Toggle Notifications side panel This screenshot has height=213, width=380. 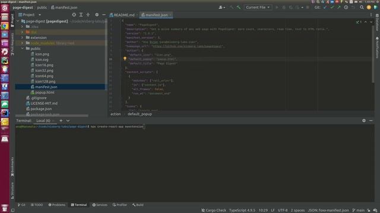point(377,47)
